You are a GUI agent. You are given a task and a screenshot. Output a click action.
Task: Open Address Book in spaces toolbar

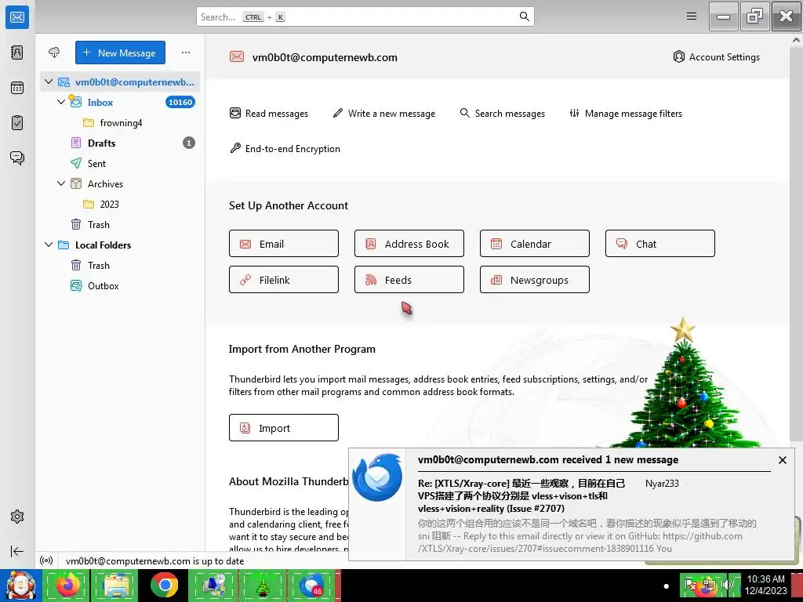[17, 53]
